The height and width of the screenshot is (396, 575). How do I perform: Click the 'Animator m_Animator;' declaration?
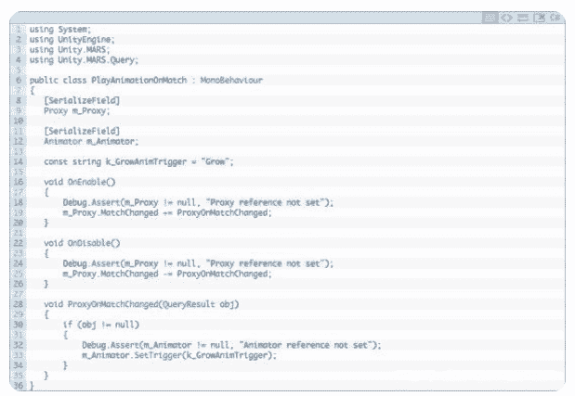(91, 142)
